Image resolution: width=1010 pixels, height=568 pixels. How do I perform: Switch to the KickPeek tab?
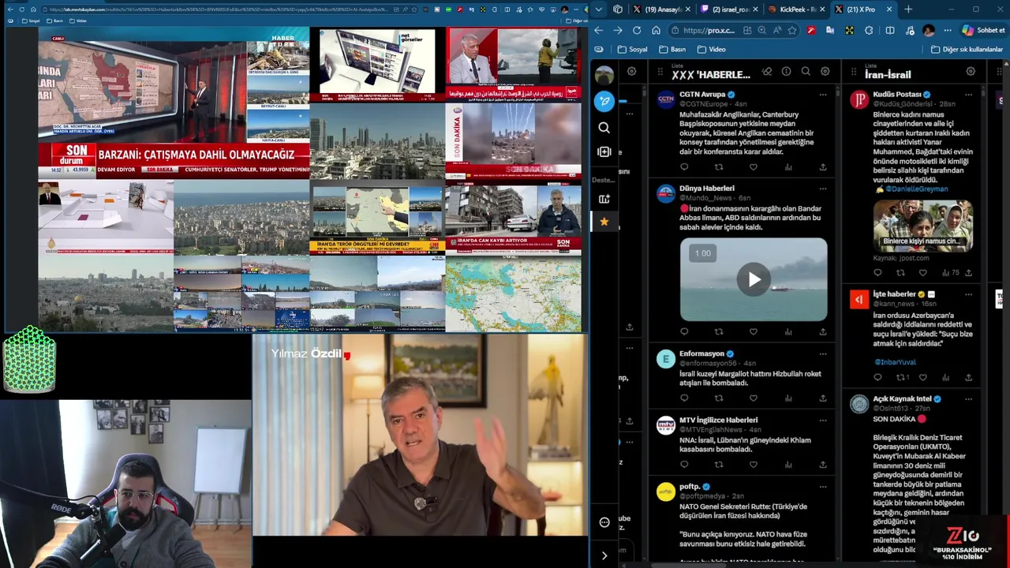point(795,9)
